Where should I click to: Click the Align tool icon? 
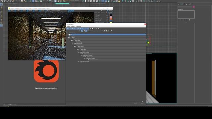(x=85, y=1)
